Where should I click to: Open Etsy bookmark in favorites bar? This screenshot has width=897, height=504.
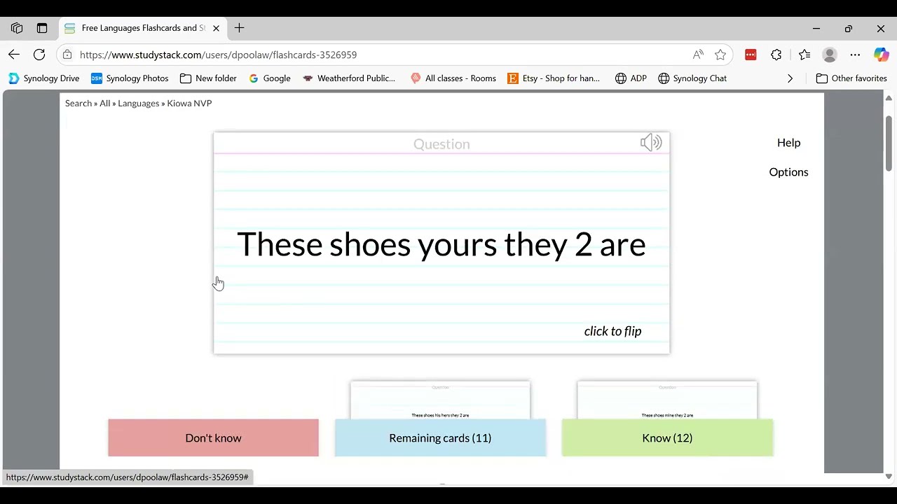click(553, 78)
